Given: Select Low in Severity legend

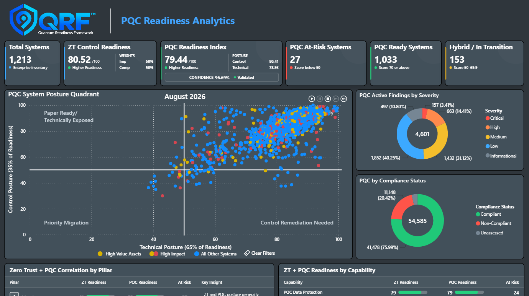Looking at the screenshot, I should [x=492, y=146].
